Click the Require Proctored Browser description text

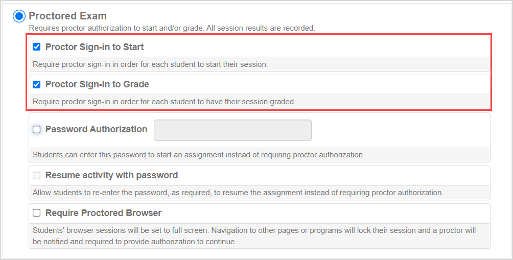254,236
